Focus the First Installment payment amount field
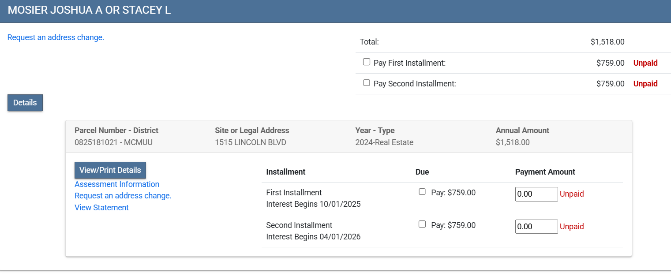Image resolution: width=671 pixels, height=276 pixels. [x=536, y=194]
